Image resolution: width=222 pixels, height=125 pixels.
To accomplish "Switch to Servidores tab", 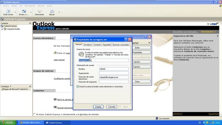I will pos(87,45).
